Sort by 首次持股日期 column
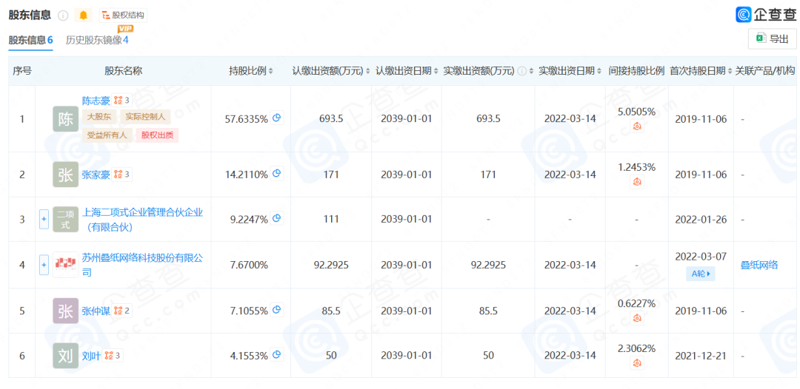Viewport: 800px width, 389px height. (x=730, y=71)
